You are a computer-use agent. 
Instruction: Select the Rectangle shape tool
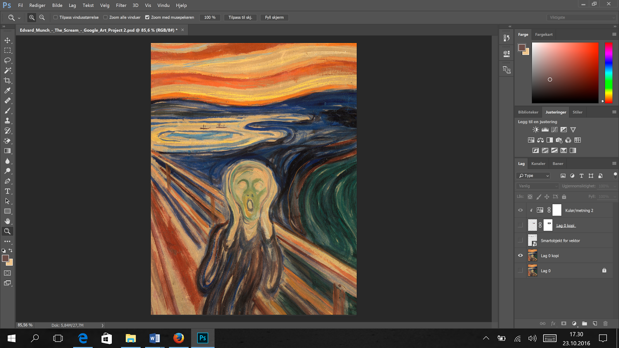[7, 211]
